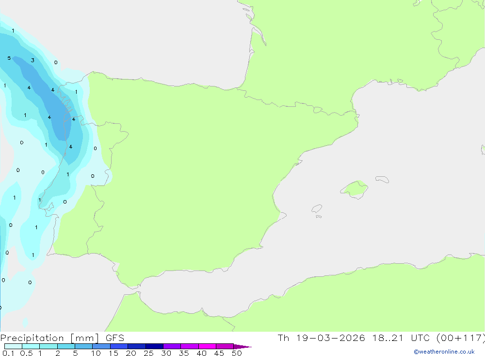This screenshot has height=356, width=485.
Task: Select the 2–5 mm legend color box
Action: coord(66,346)
